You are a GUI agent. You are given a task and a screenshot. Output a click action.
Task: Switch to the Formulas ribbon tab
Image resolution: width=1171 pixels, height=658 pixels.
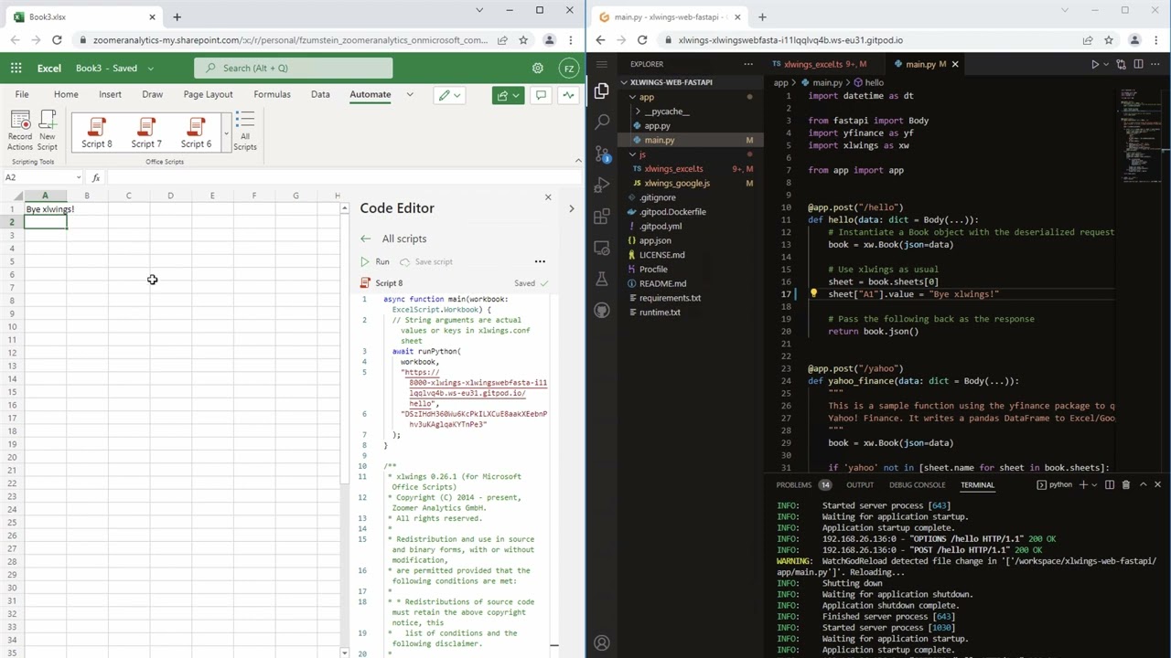272,94
